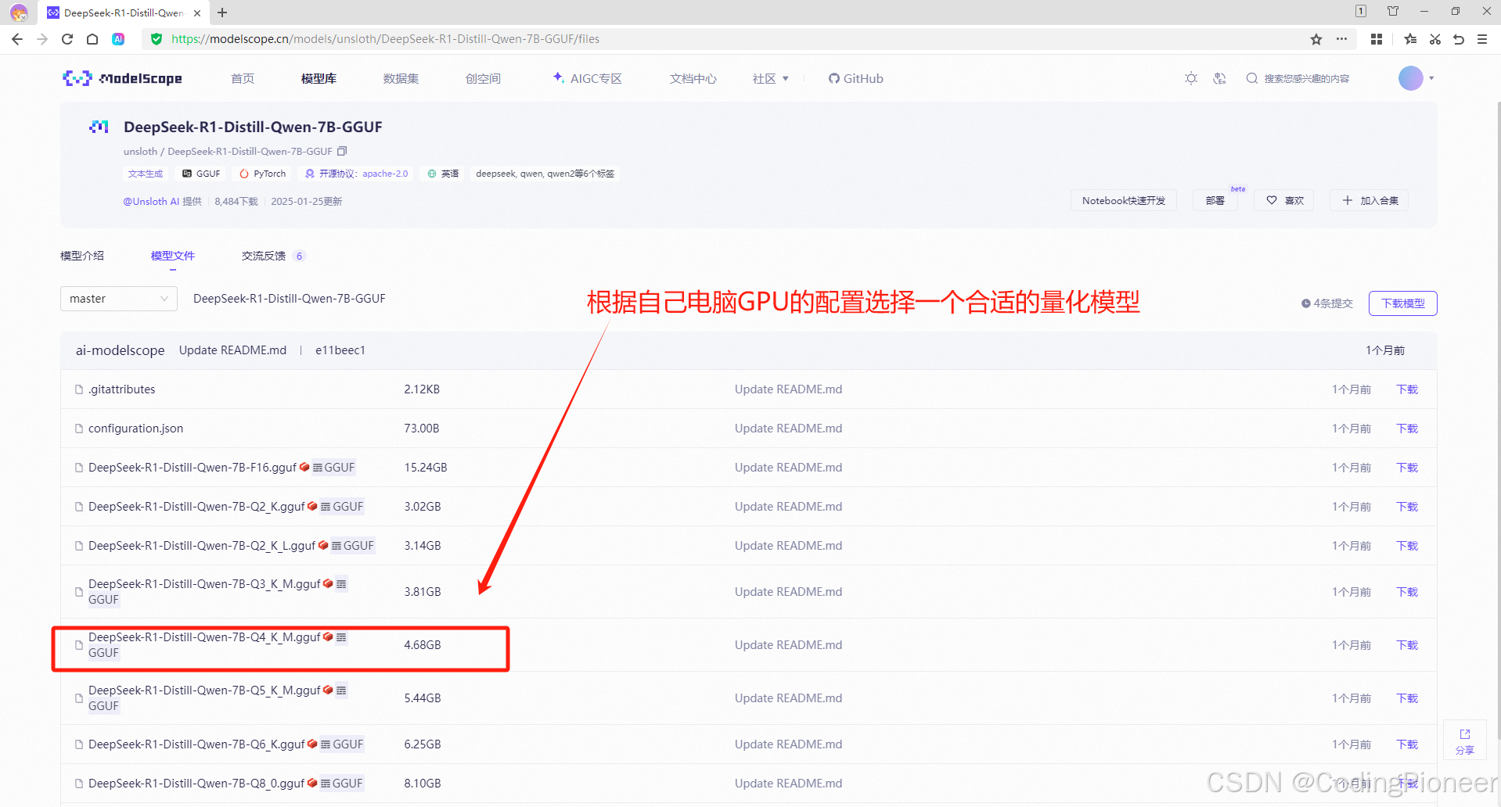Viewport: 1501px width, 807px height.
Task: Open the AIGC专区 section
Action: [x=587, y=78]
